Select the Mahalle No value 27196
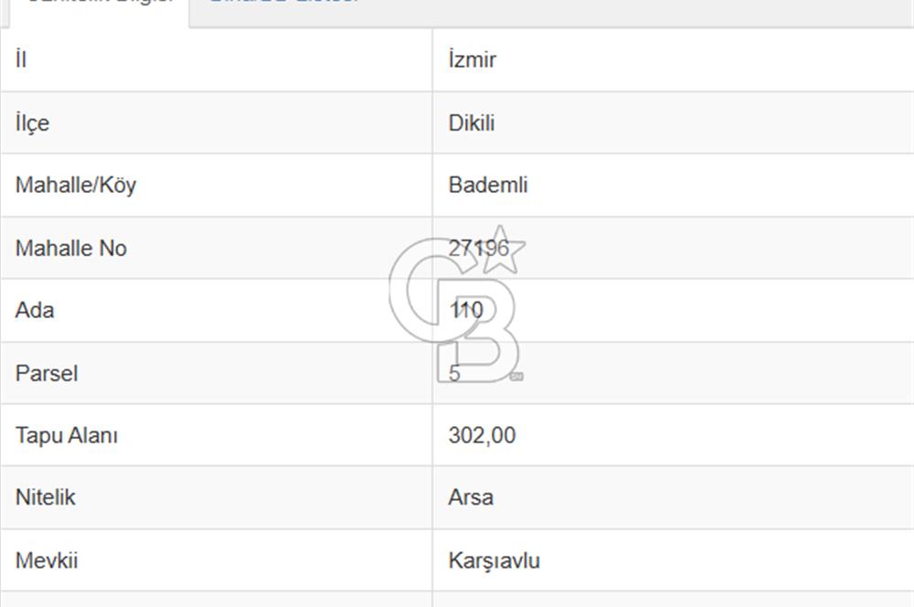The height and width of the screenshot is (607, 914). 479,248
